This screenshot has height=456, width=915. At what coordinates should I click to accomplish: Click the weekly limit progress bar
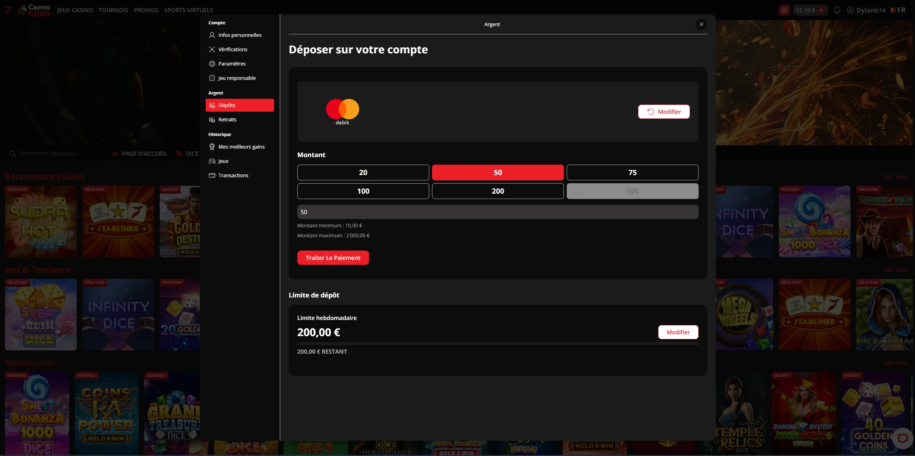pyautogui.click(x=498, y=343)
